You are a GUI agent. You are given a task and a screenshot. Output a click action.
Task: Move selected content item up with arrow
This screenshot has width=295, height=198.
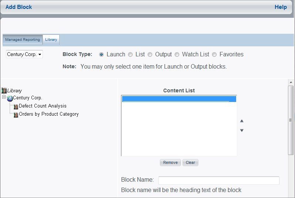tap(242, 121)
